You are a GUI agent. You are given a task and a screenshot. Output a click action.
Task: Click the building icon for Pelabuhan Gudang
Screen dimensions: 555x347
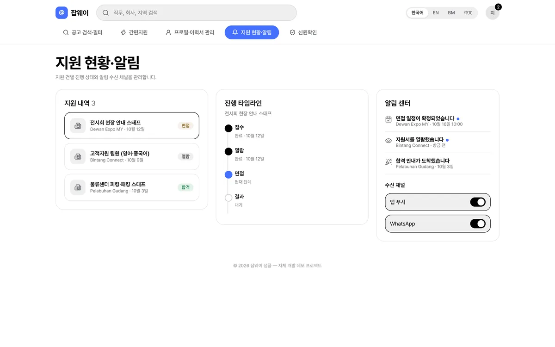point(78,187)
